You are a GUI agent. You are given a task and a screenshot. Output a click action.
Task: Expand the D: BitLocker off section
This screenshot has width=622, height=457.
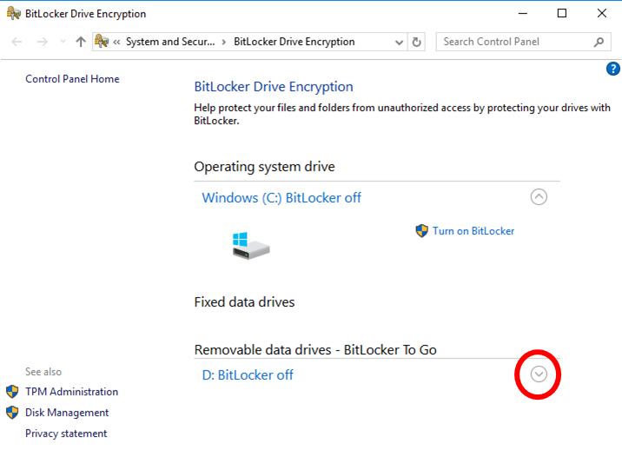539,374
